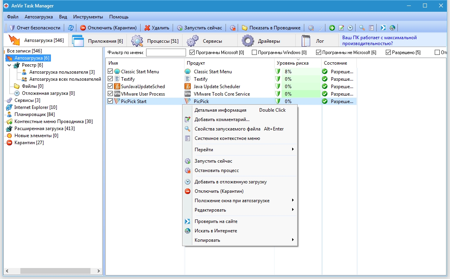Click the globe 'search internet' toolbar icon
Viewport: 450px width, 279px height.
tap(392, 27)
